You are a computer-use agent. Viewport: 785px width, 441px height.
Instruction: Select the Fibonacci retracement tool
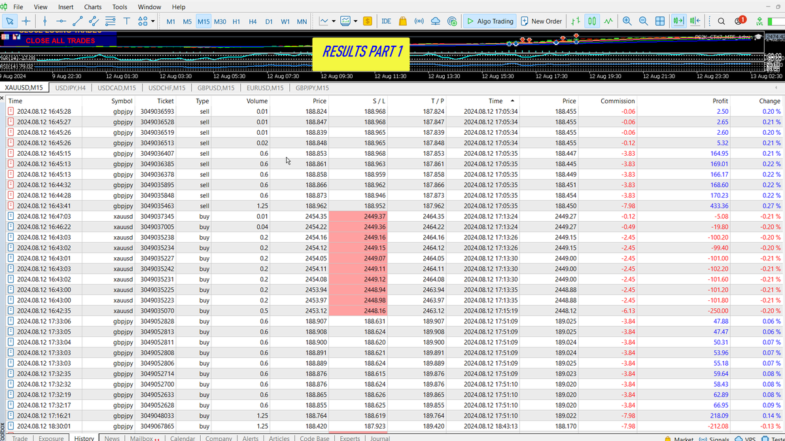pyautogui.click(x=111, y=21)
